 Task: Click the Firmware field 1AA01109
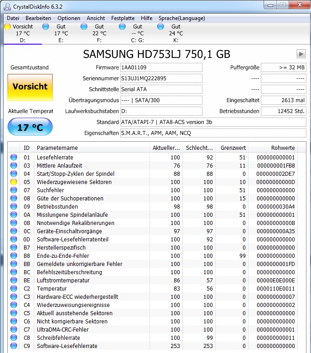pos(161,67)
